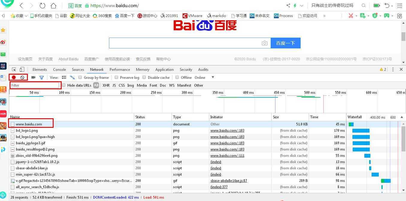Toggle the DevTools device toolbar icon
This screenshot has height=201, width=406.
pos(22,70)
